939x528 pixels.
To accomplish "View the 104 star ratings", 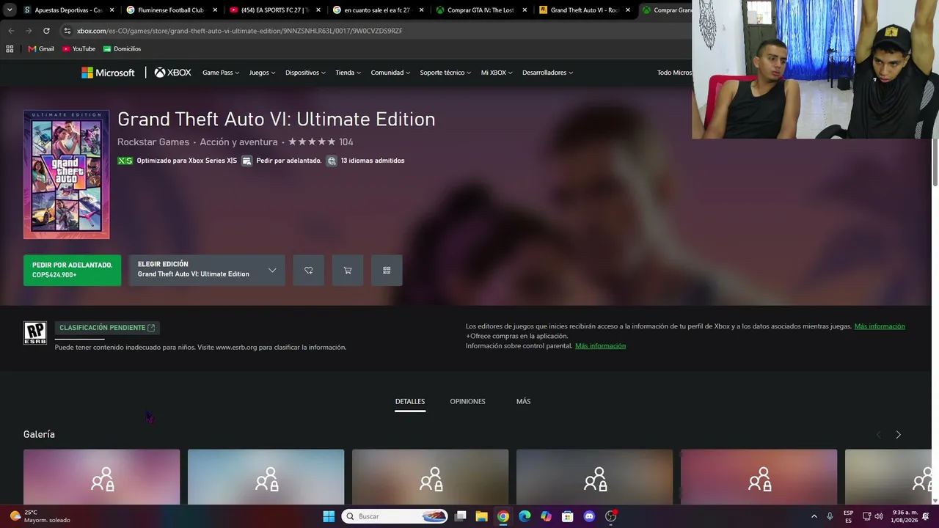I will 321,142.
